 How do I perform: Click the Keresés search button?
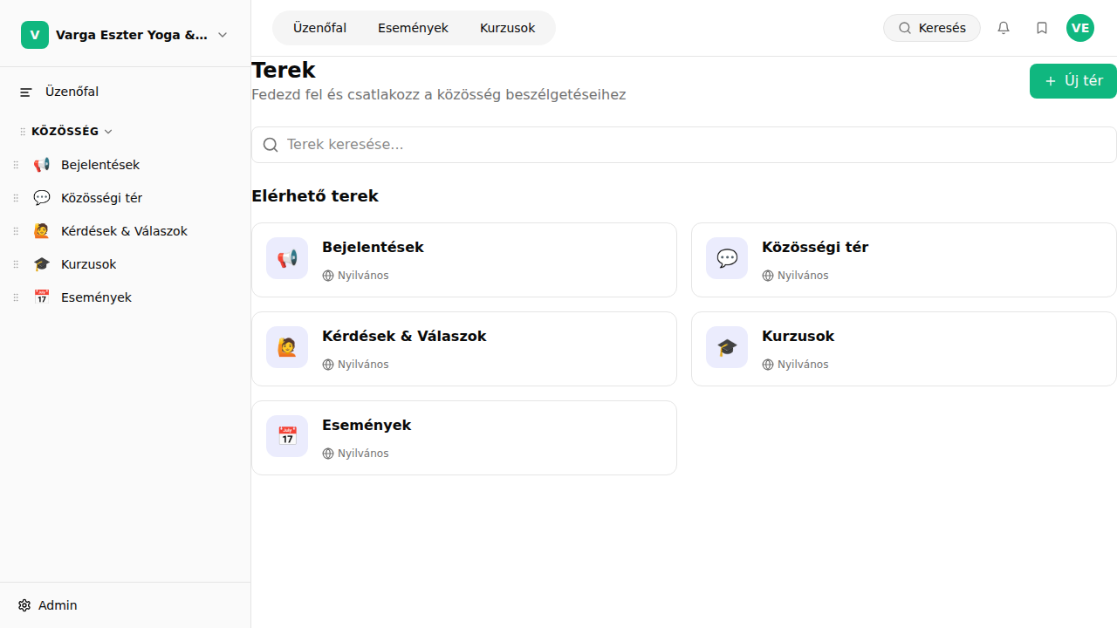[x=932, y=28]
